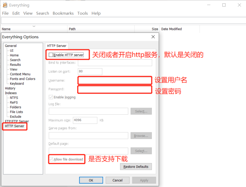The height and width of the screenshot is (187, 246).
Task: Open the View menu
Action: (x=28, y=13)
